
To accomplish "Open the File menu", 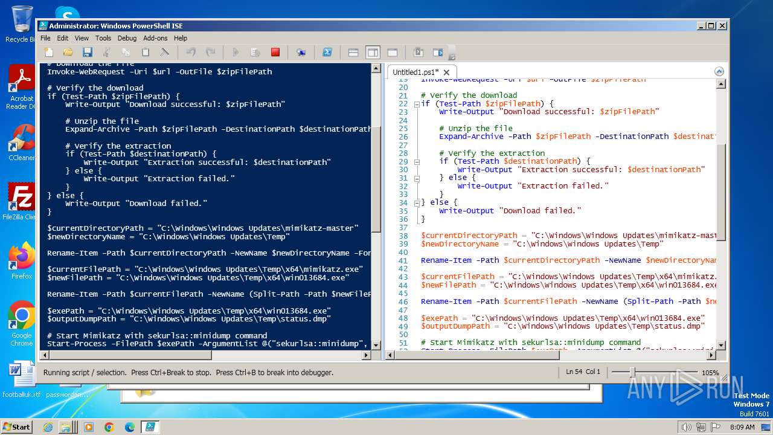I will click(x=46, y=38).
